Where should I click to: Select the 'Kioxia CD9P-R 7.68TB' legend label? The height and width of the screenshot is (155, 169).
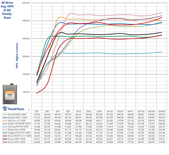coord(16,142)
